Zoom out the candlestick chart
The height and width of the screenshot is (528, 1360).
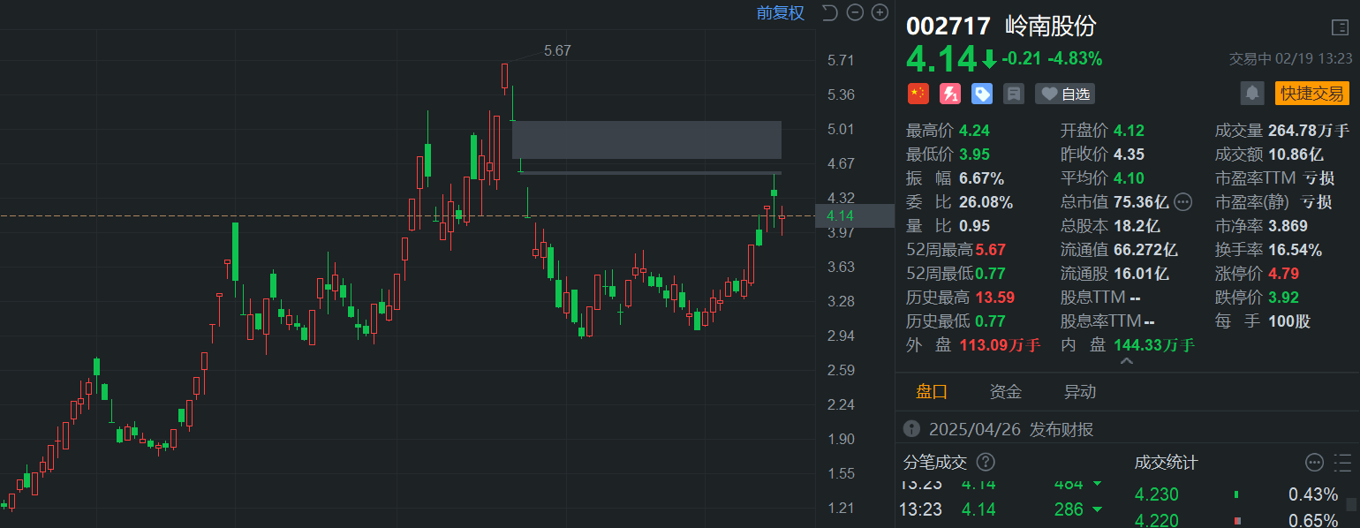pyautogui.click(x=854, y=12)
